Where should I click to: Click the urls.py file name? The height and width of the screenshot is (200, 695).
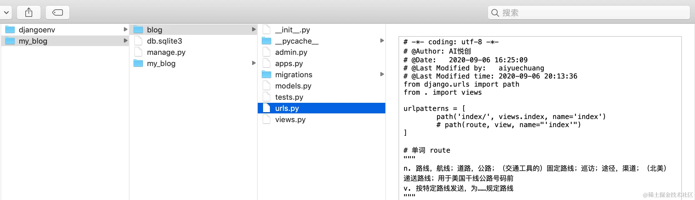(x=287, y=108)
